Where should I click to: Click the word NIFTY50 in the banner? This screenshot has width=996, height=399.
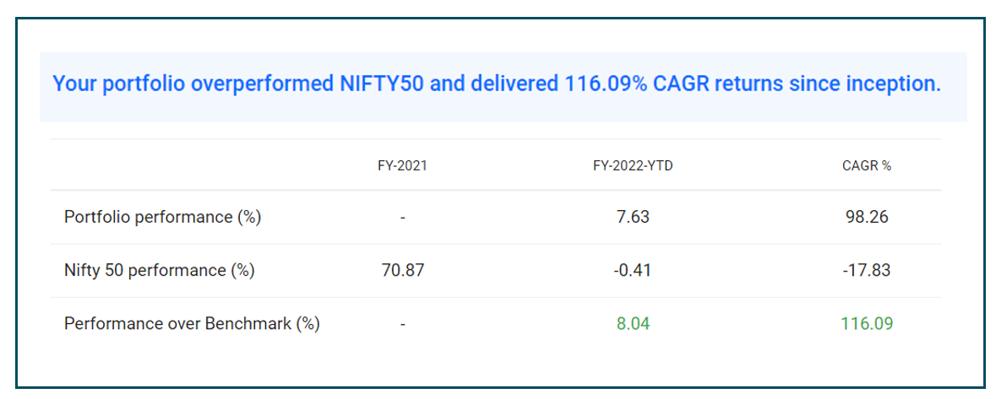coord(379,84)
